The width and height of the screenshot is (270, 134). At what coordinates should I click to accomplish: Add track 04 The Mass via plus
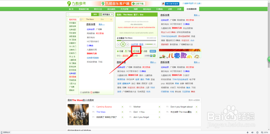pos(122,112)
